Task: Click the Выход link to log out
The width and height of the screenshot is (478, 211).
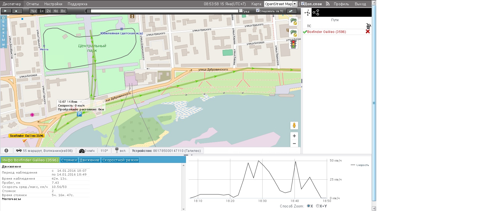Action: 360,4
